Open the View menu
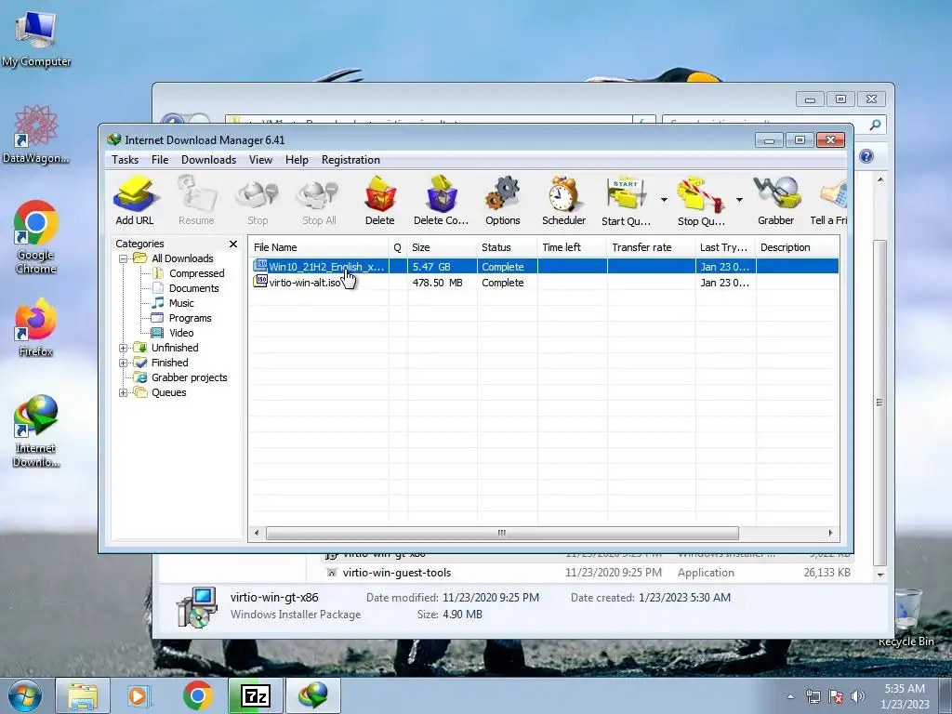This screenshot has width=952, height=714. (260, 160)
